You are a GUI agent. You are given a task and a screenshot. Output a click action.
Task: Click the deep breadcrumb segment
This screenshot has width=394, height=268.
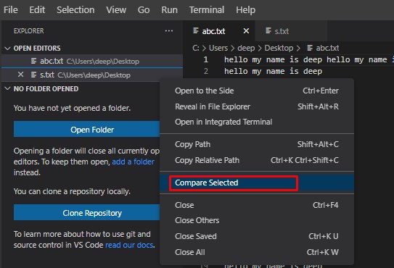pyautogui.click(x=246, y=48)
